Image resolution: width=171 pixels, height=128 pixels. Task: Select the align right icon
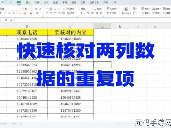click(x=55, y=13)
